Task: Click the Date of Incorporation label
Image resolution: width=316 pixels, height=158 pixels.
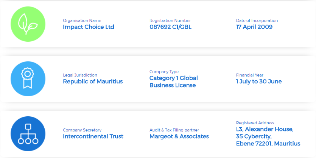Action: (x=257, y=20)
